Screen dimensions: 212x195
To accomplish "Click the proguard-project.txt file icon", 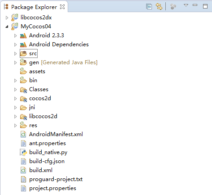I will 23,179.
